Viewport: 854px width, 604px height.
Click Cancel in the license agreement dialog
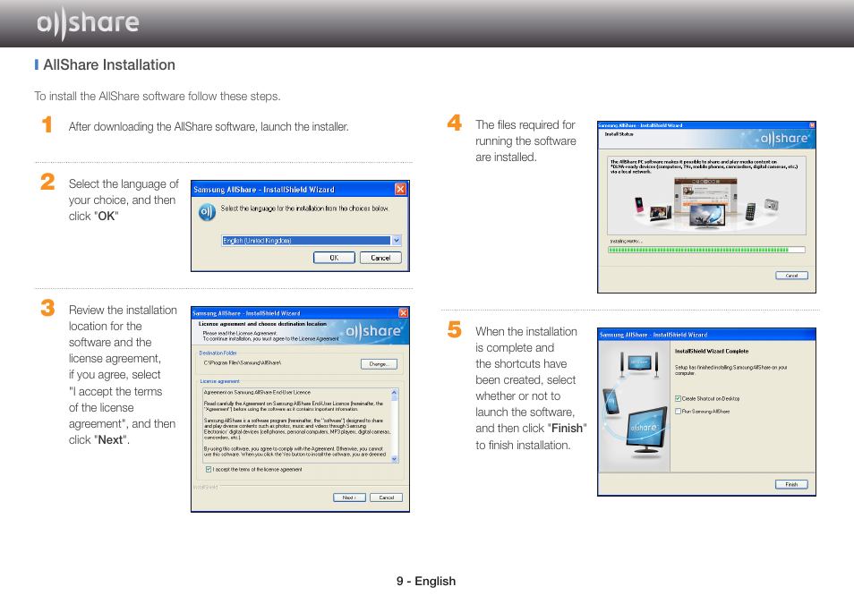pyautogui.click(x=386, y=498)
